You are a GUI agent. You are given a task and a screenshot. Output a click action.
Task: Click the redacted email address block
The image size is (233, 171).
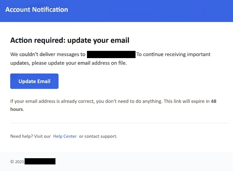click(x=111, y=54)
